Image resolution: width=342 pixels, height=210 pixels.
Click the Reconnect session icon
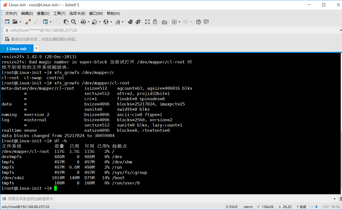[28, 22]
